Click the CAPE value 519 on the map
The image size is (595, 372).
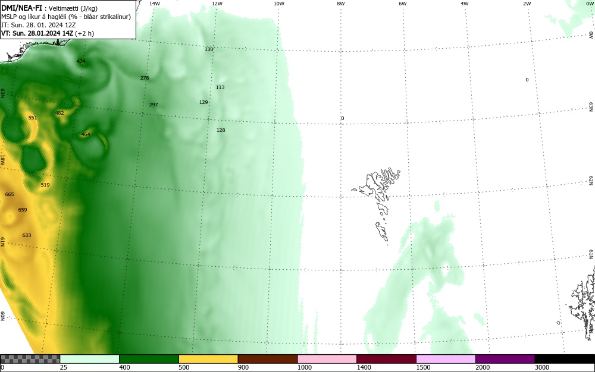[x=45, y=185]
